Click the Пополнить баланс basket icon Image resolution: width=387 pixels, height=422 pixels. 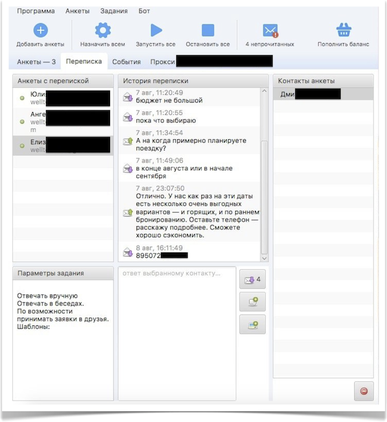point(343,30)
